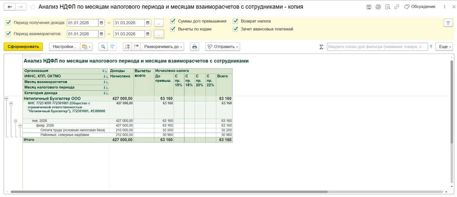Click the printer icon in the title bar
457x197 pixels.
[378, 7]
